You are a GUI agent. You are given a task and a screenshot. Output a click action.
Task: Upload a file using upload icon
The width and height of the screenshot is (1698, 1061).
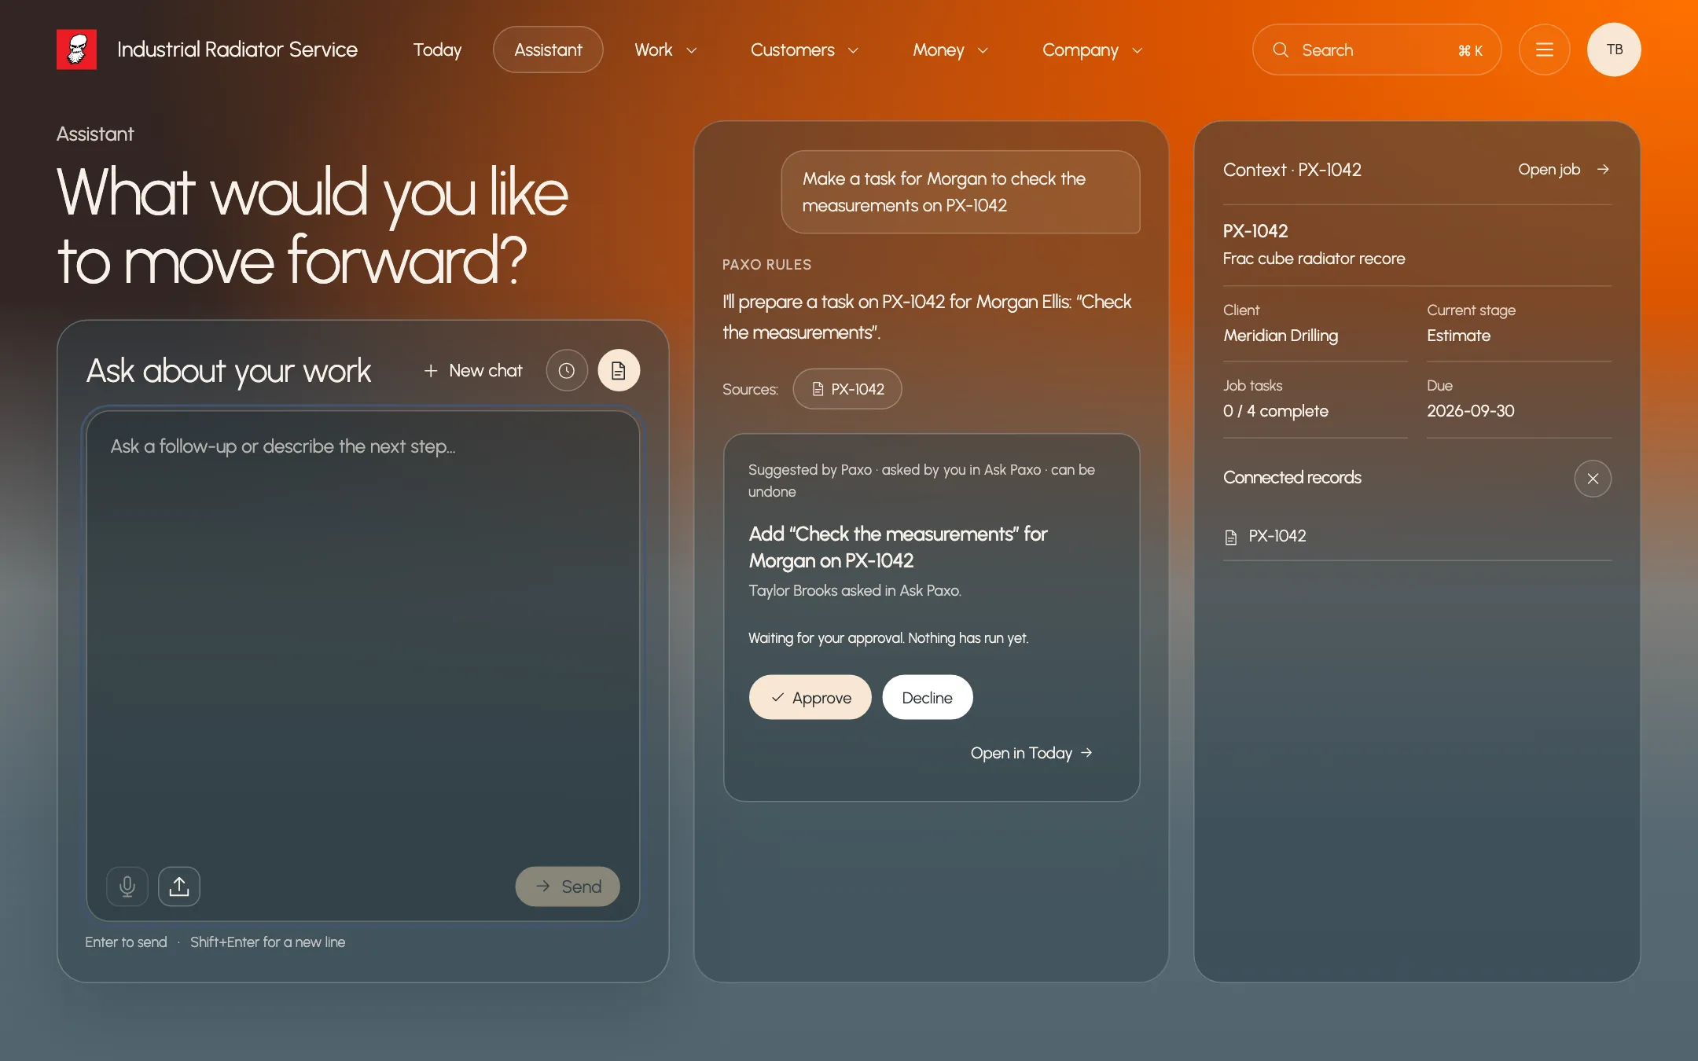(179, 887)
